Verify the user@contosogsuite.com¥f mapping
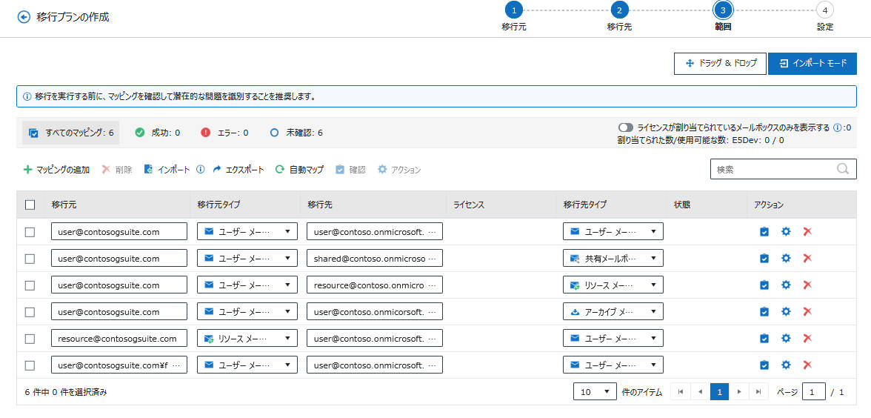The width and height of the screenshot is (871, 418). (x=764, y=365)
